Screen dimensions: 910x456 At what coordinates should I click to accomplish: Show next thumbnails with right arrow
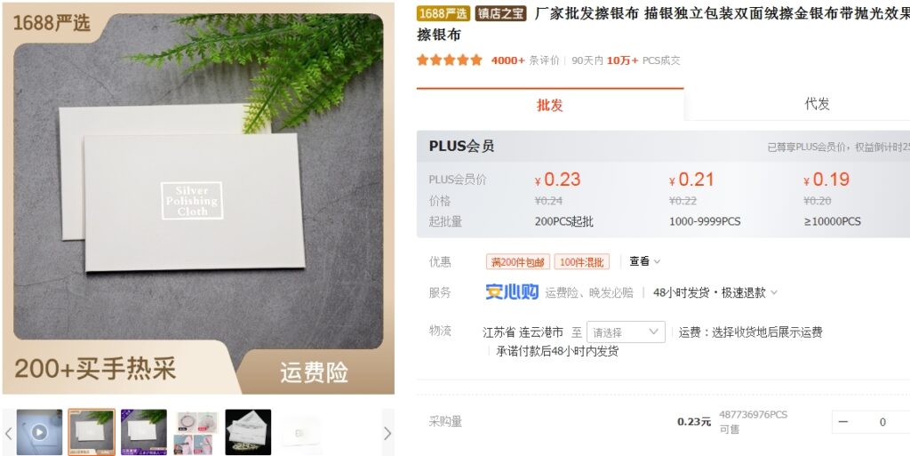tap(387, 433)
